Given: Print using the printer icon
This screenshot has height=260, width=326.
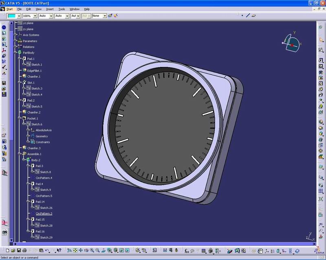Looking at the screenshot, I should pyautogui.click(x=24, y=251).
